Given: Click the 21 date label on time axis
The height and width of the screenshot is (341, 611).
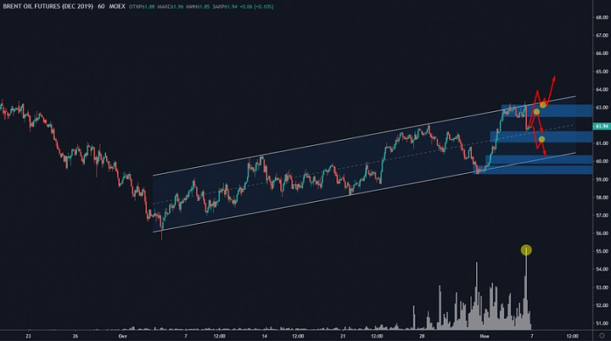Looking at the screenshot, I should [343, 336].
